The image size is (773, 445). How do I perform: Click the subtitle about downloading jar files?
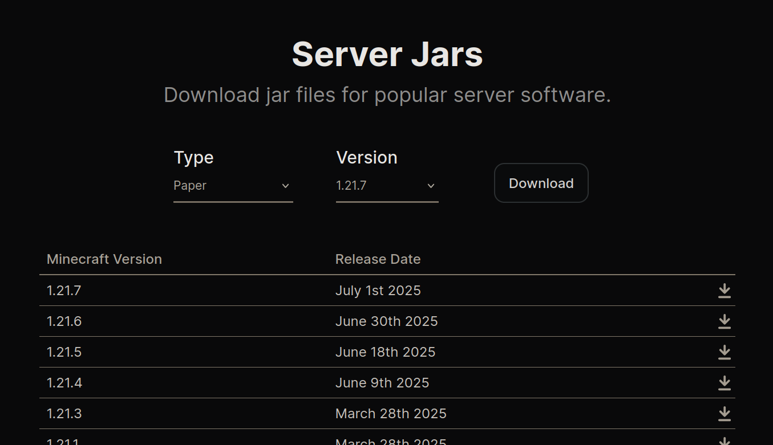387,95
